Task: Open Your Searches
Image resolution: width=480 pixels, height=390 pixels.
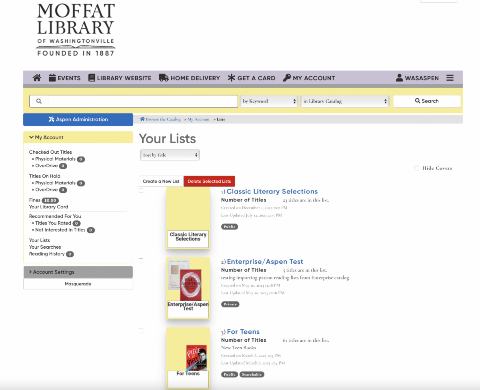Action: coord(45,247)
